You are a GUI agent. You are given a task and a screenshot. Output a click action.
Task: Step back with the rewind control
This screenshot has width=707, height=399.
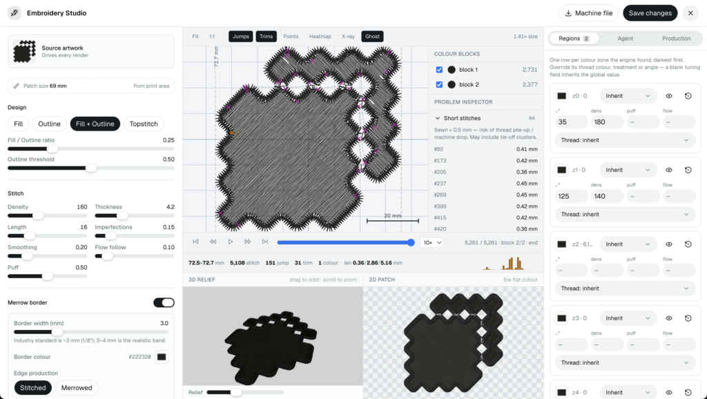(x=213, y=242)
